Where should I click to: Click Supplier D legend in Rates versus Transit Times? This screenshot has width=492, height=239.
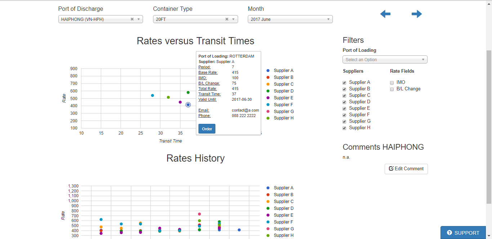[280, 91]
